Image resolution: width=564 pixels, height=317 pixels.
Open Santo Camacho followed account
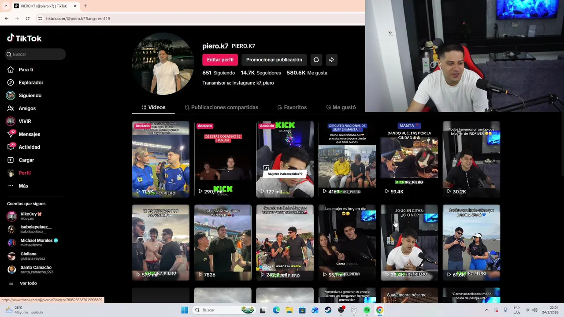click(x=30, y=269)
